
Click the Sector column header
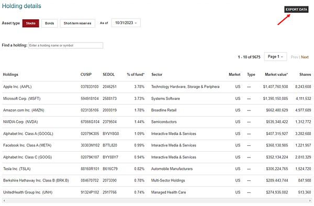(x=157, y=74)
